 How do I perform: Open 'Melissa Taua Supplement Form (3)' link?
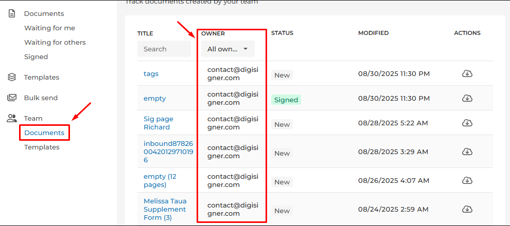[165, 209]
